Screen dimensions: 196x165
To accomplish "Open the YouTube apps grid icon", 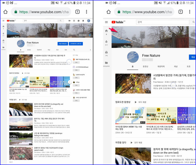I will point(74,21).
